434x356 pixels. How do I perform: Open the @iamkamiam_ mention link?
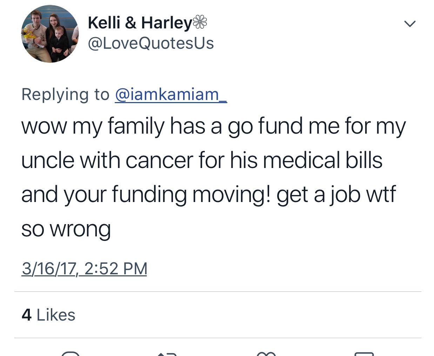click(x=171, y=94)
